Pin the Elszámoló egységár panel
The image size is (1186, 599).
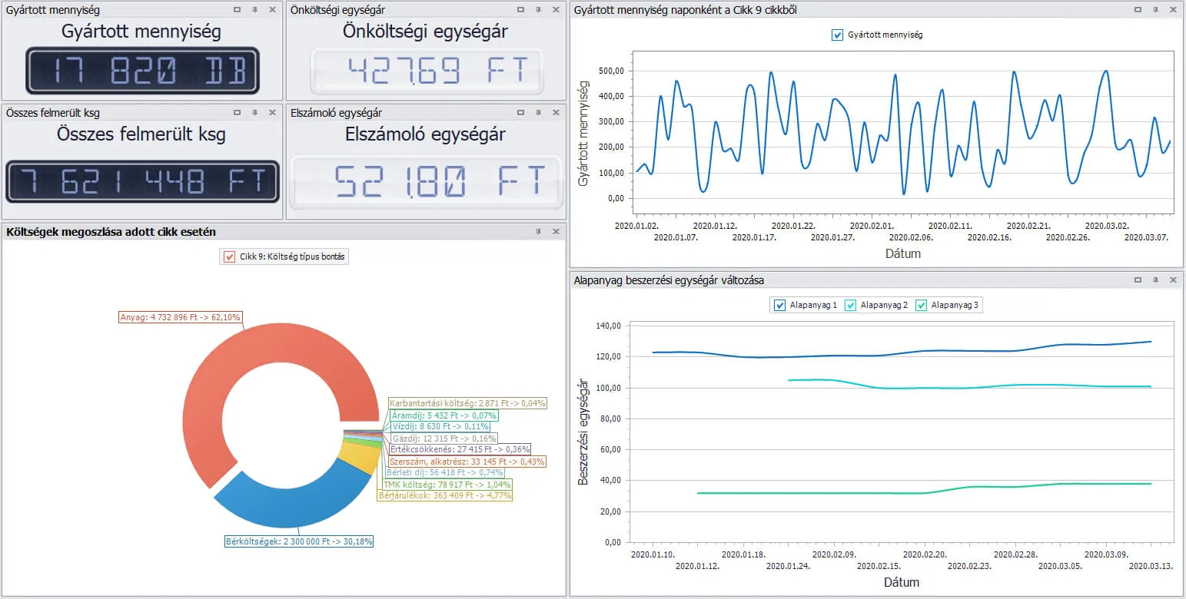[x=539, y=113]
